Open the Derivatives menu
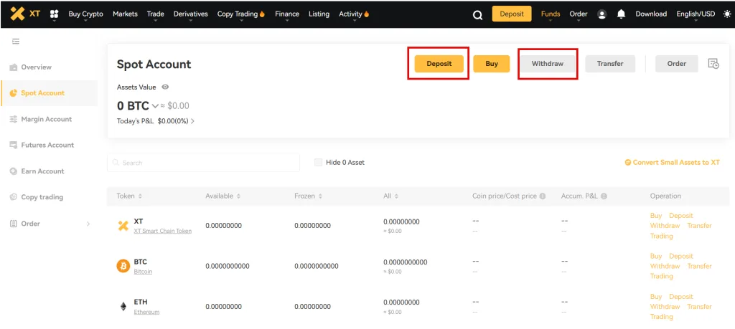This screenshot has width=735, height=329. click(191, 14)
